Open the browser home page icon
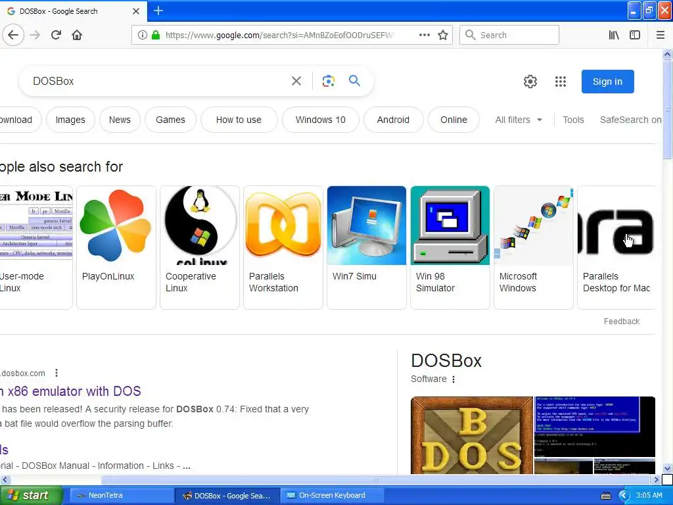This screenshot has width=673, height=505. (77, 35)
